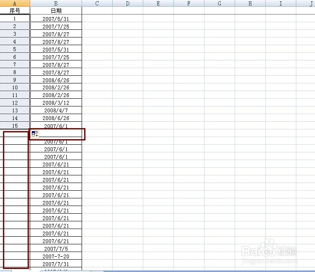Click the 2007/7/31 date cell
The image size is (315, 272).
[x=56, y=263]
